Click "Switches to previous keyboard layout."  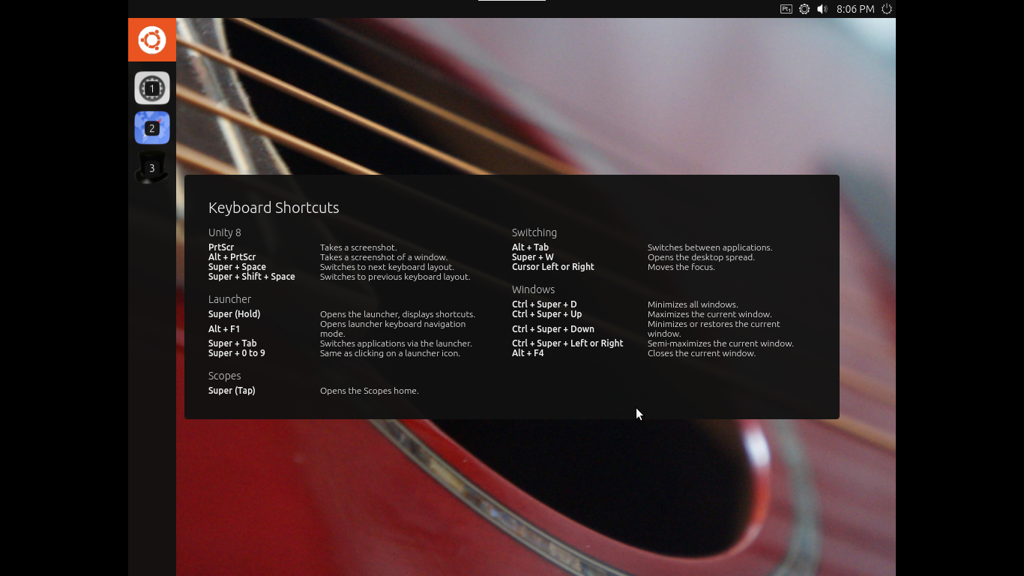click(x=395, y=277)
